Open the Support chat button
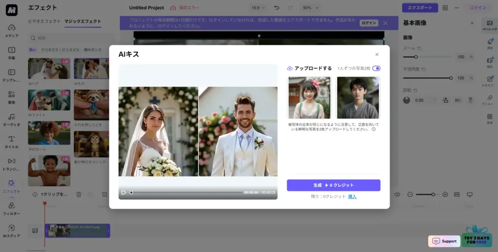 444,241
